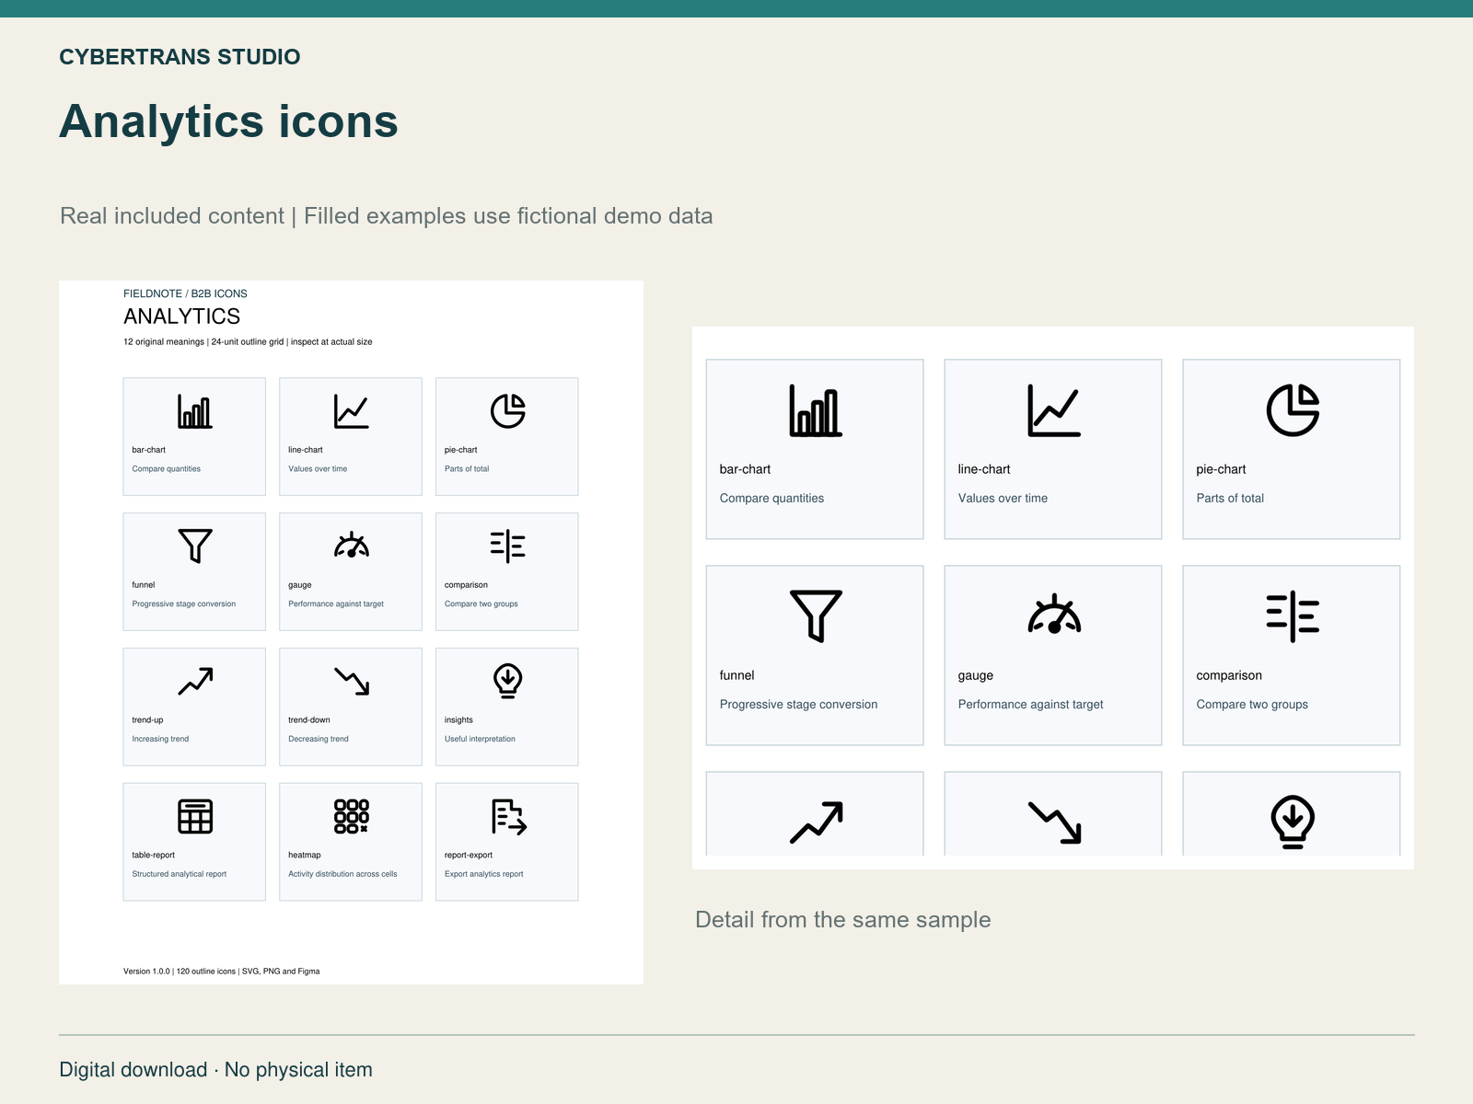Click the "Real included content" subtitle line
1473x1104 pixels.
point(387,216)
